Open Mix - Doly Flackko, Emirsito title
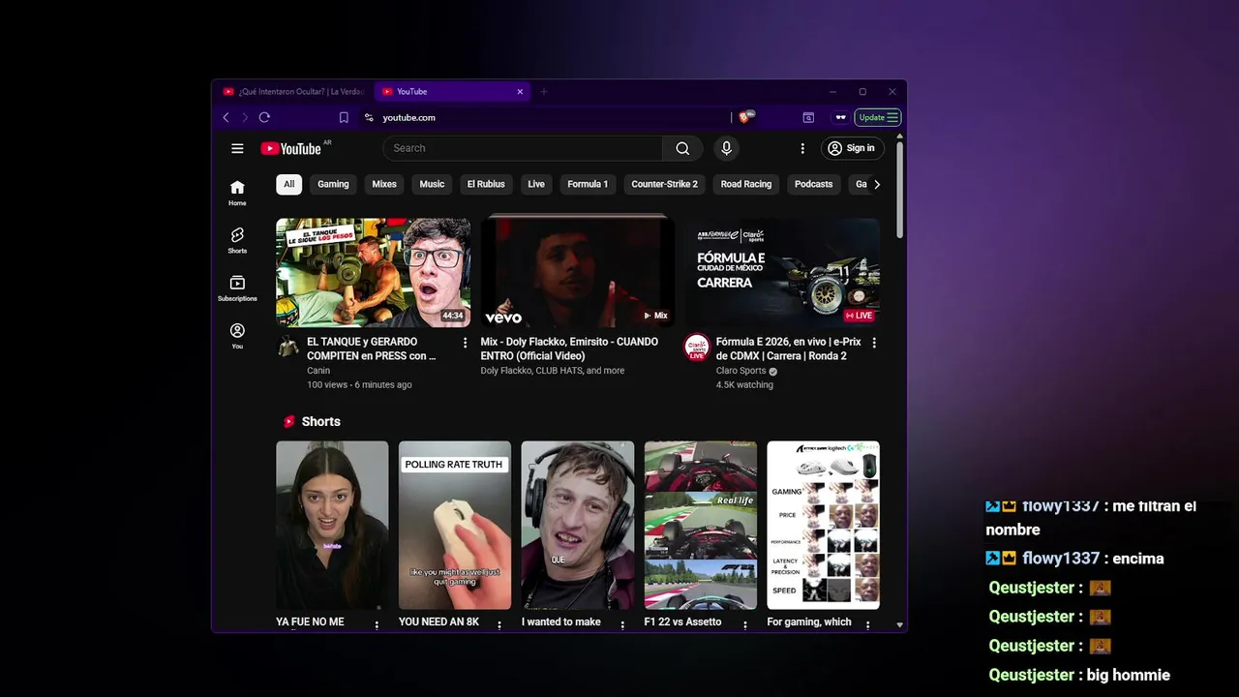 click(569, 348)
